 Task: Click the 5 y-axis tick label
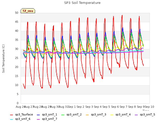click(x=18, y=94)
